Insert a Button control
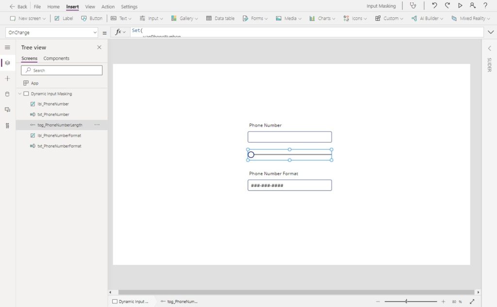Viewport: 497px width, 307px height. (x=92, y=18)
